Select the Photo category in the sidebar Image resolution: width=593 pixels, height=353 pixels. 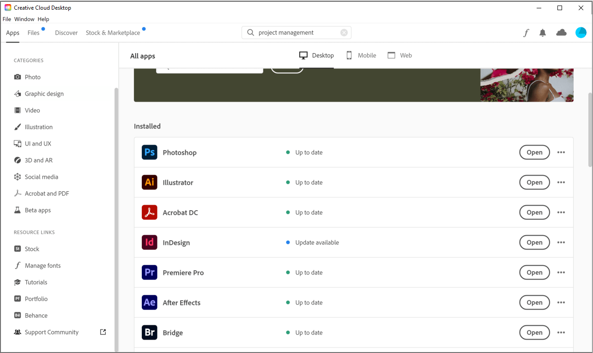(x=32, y=77)
